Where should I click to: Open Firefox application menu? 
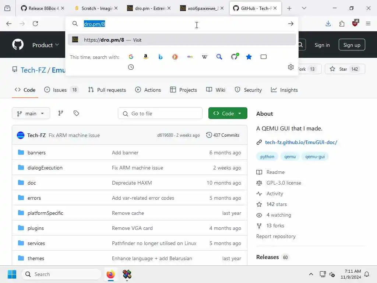(x=368, y=24)
